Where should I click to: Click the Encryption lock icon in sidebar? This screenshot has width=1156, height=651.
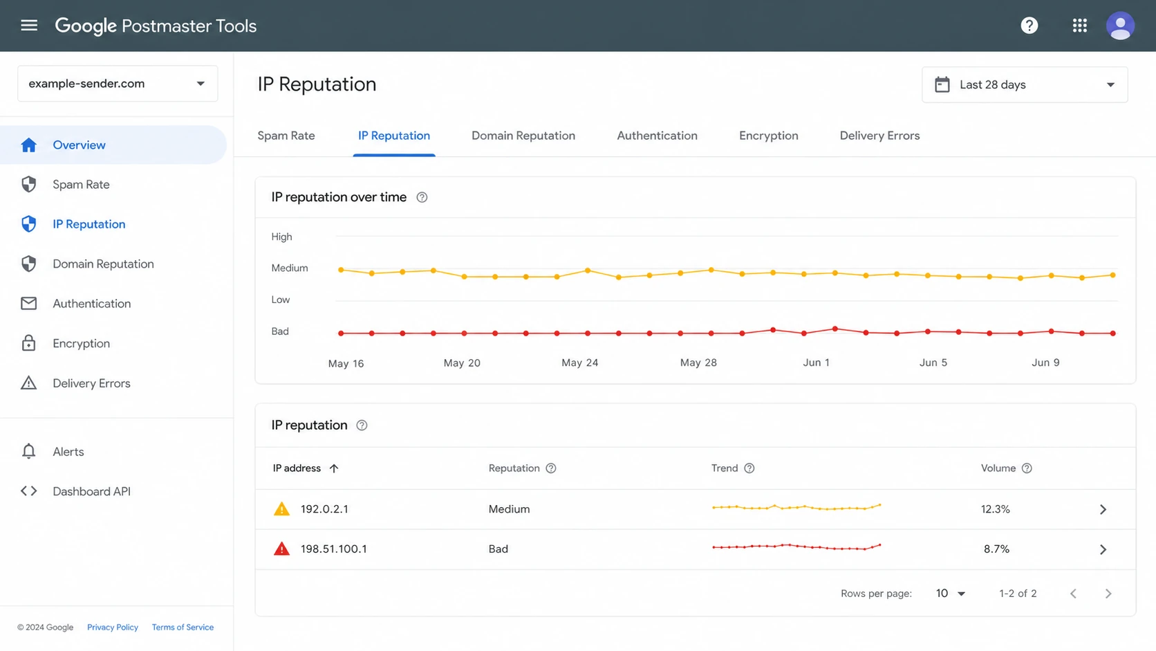point(28,343)
